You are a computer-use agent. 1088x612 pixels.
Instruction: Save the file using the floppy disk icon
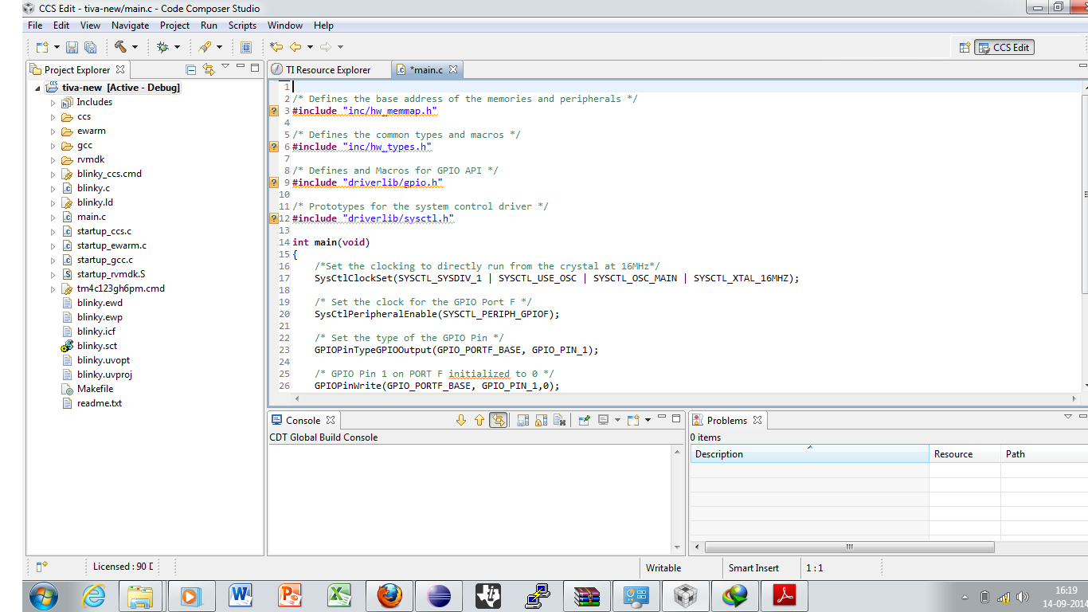point(72,47)
